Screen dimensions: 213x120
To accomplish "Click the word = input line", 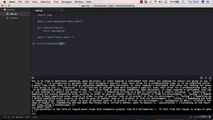I will point(56,37).
